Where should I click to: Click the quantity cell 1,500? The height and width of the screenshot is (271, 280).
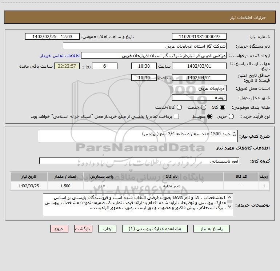click(65, 186)
